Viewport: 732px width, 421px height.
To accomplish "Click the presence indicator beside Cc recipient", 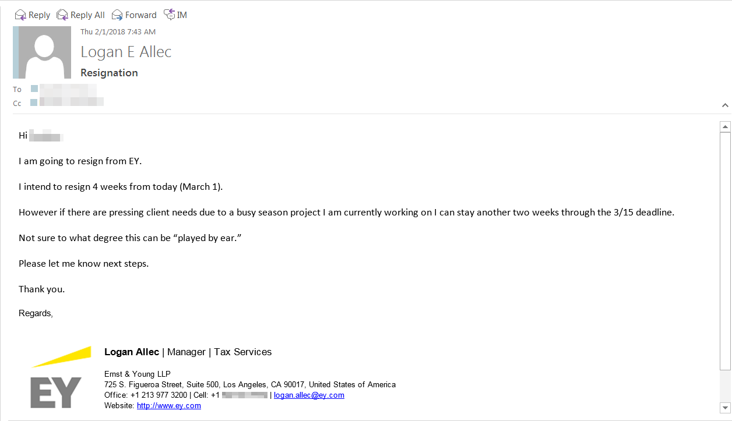I will [34, 102].
